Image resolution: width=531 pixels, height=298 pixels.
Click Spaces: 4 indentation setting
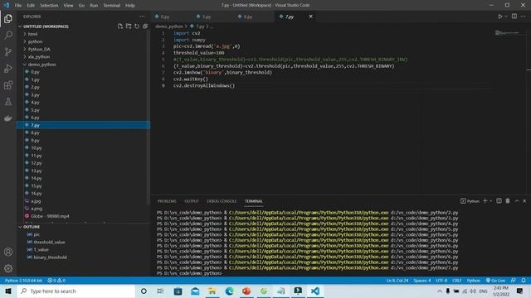pos(422,281)
